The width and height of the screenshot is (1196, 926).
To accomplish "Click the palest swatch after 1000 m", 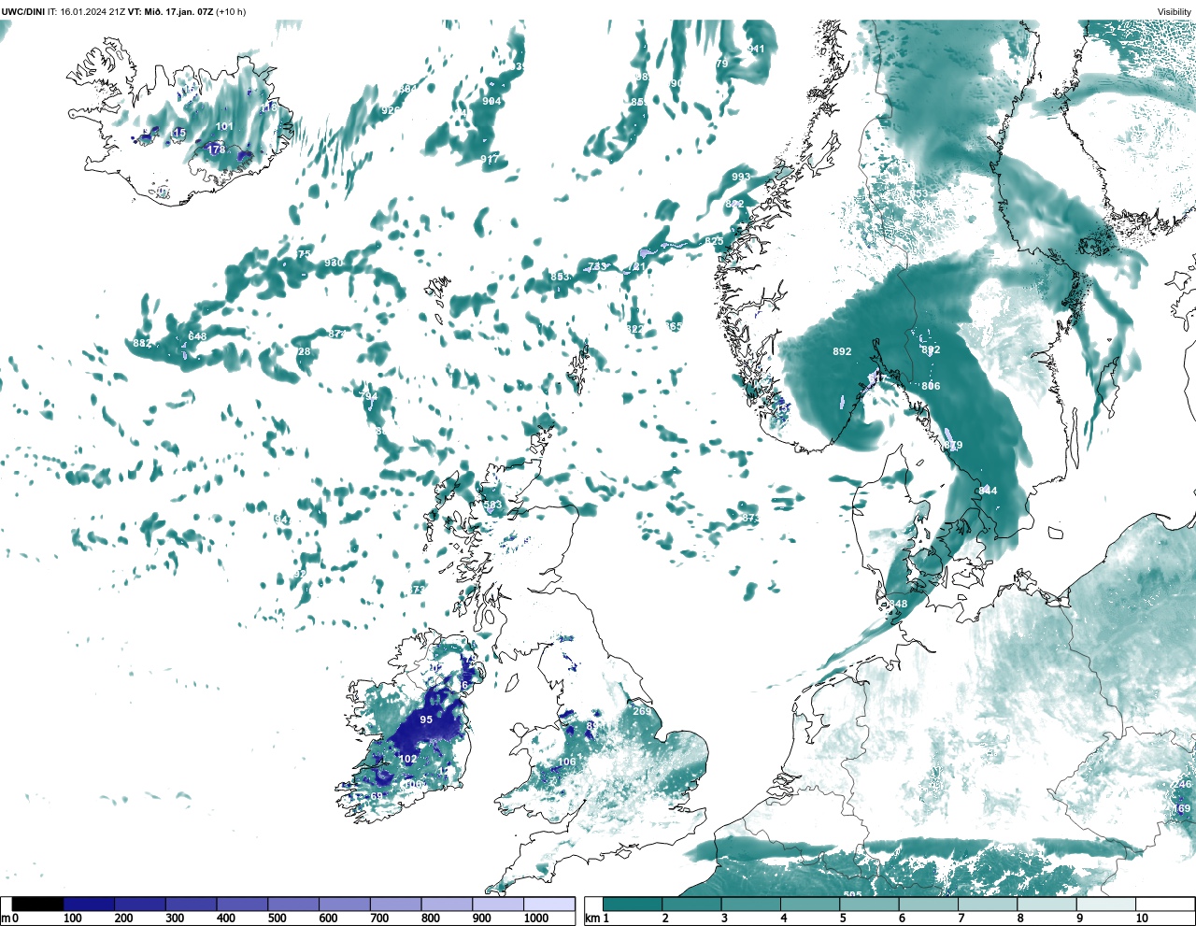I will pyautogui.click(x=548, y=905).
